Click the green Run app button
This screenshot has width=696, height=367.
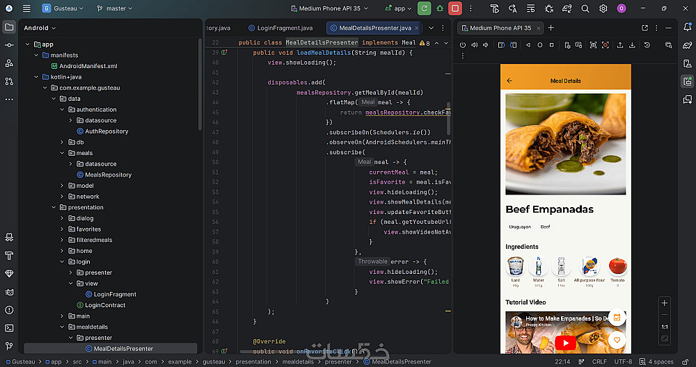424,8
